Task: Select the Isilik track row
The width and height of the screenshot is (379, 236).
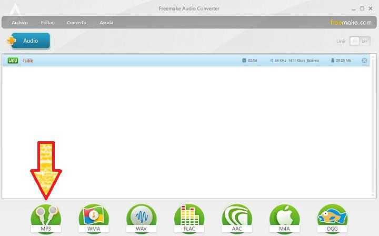Action: click(x=132, y=61)
